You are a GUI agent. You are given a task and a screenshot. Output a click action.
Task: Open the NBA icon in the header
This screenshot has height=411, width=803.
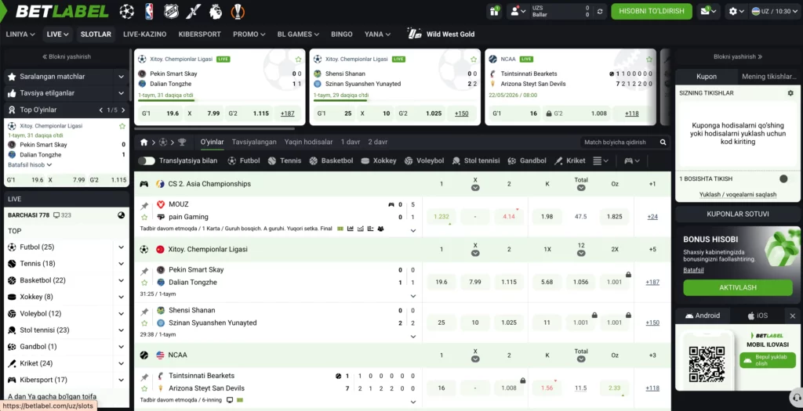[x=149, y=11]
